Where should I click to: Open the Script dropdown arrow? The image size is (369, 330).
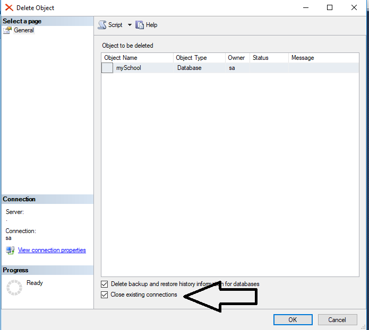(130, 25)
